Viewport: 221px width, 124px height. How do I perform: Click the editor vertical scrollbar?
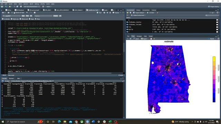pos(124,47)
